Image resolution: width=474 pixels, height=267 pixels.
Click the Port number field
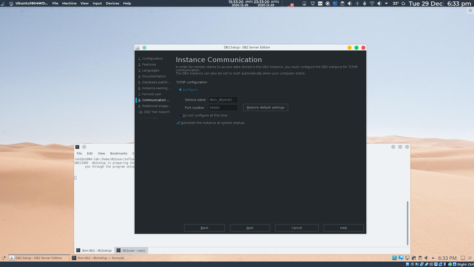coord(223,107)
